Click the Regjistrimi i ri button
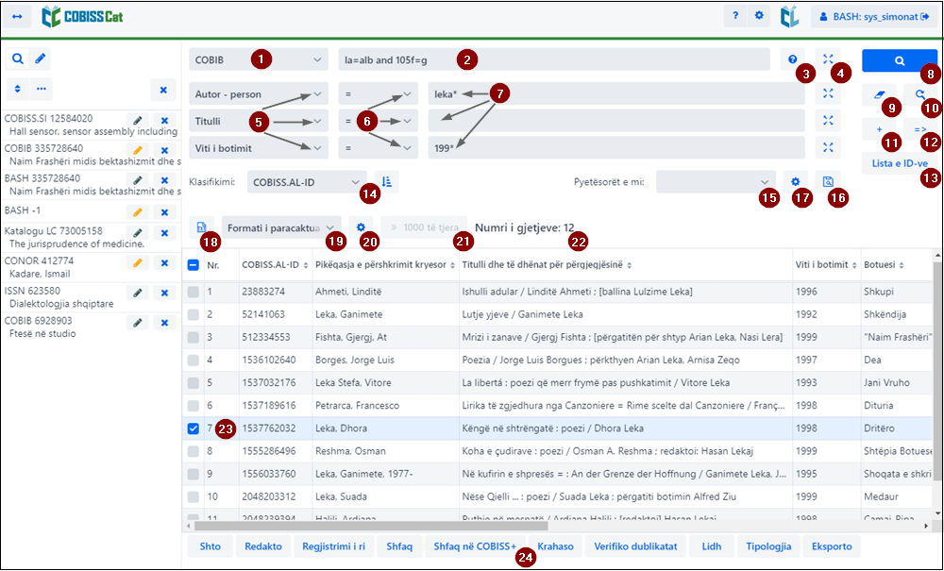 (333, 546)
